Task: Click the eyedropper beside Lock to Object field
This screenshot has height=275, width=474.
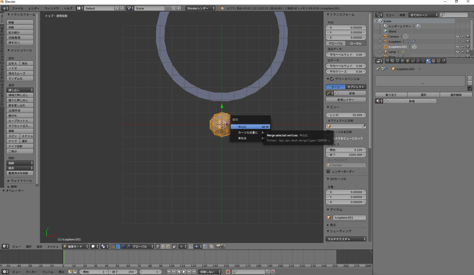Action: tap(364, 126)
